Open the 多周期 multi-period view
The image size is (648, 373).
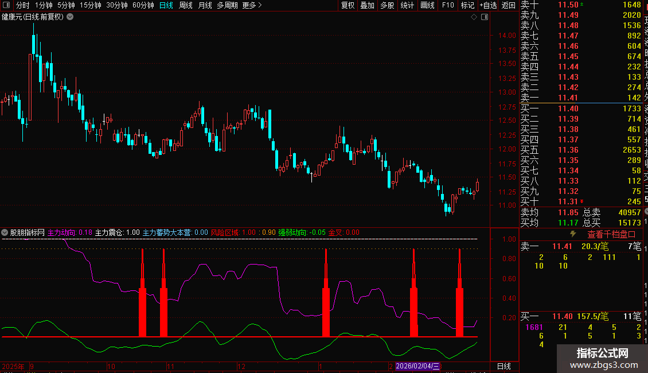pos(227,5)
